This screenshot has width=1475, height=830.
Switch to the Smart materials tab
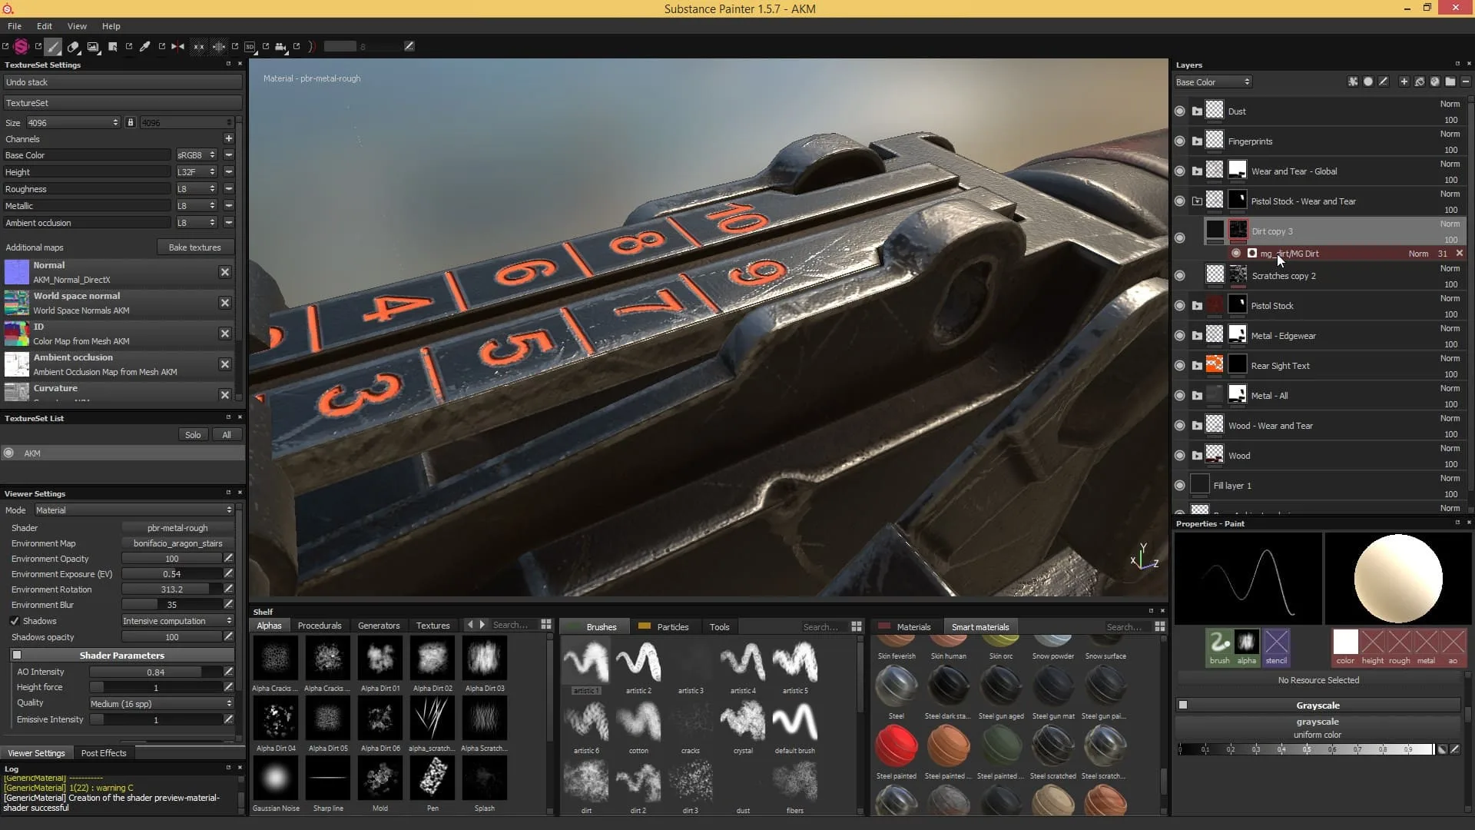pos(980,626)
